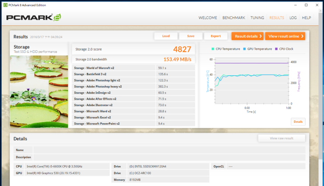Open chart Details button
The height and width of the screenshot is (186, 324).
click(298, 121)
